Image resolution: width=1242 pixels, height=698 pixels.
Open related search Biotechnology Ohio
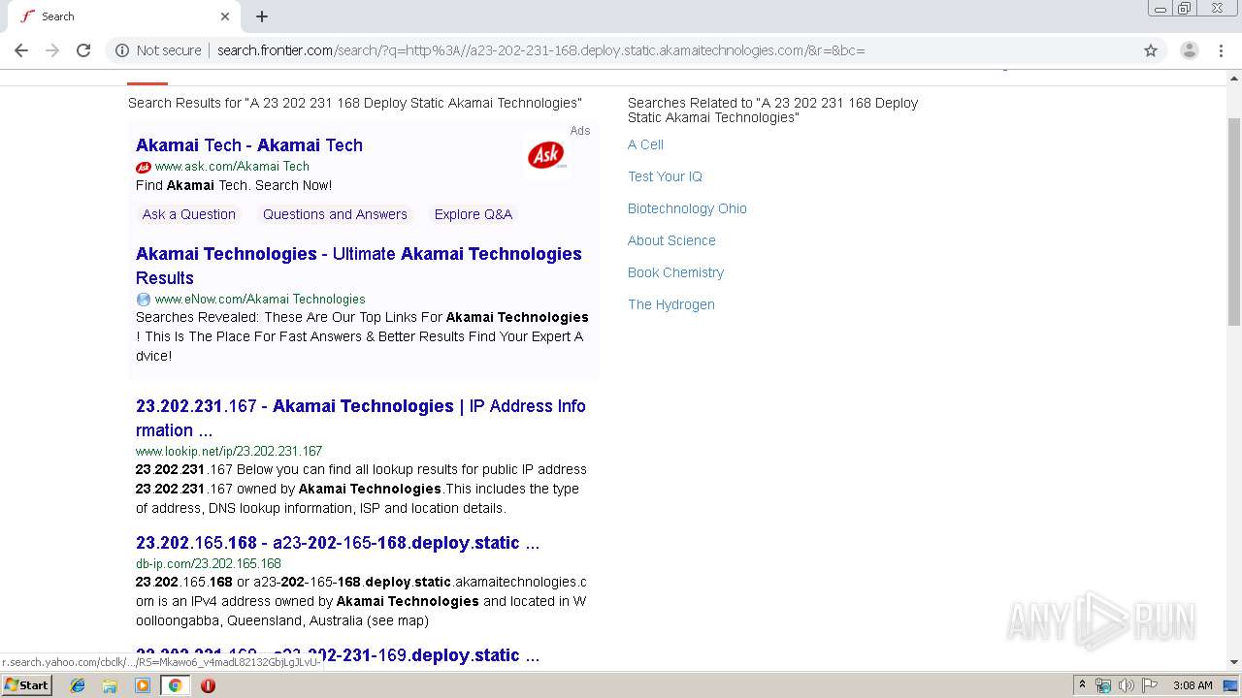coord(687,208)
